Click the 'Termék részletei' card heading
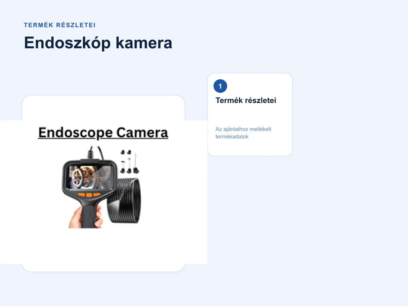The height and width of the screenshot is (306, 408). coord(246,101)
